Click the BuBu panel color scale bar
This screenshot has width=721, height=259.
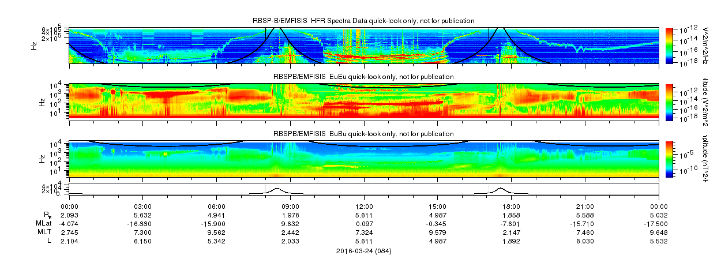pyautogui.click(x=670, y=159)
